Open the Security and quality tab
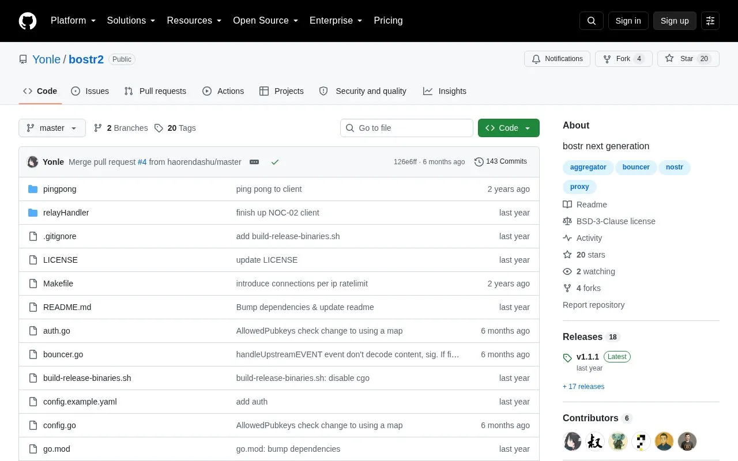The width and height of the screenshot is (738, 461). coord(363,91)
